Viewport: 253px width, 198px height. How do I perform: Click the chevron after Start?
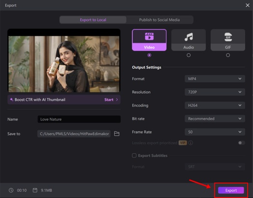tap(117, 99)
